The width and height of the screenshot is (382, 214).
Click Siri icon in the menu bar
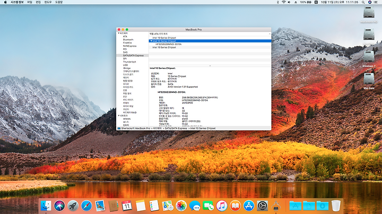tap(370, 2)
